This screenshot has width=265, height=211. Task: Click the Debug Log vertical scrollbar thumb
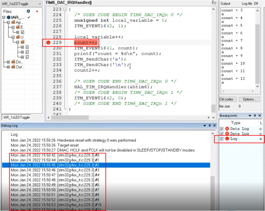coord(212,193)
